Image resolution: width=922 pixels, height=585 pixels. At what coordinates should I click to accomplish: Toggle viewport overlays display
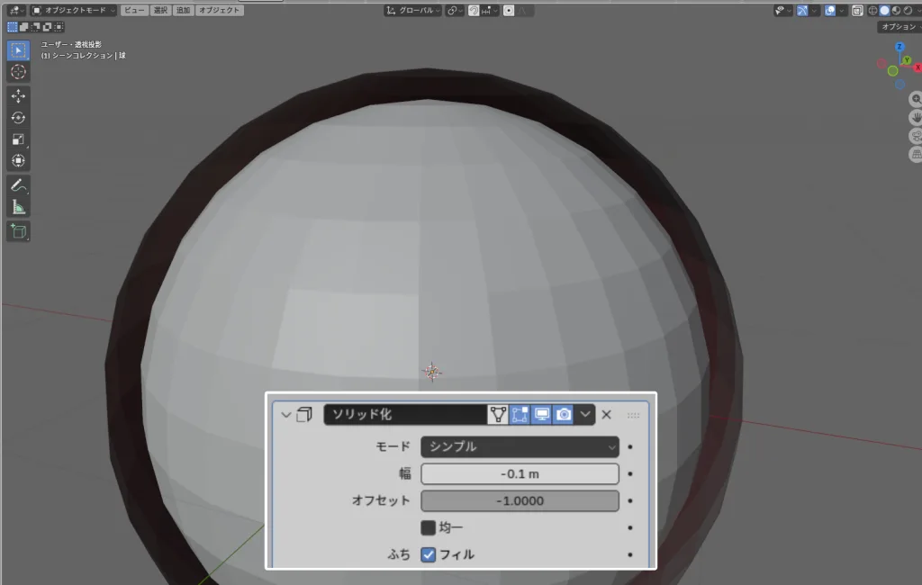829,11
